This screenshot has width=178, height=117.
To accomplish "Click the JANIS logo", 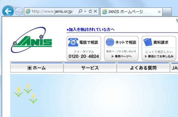I will pyautogui.click(x=31, y=40).
